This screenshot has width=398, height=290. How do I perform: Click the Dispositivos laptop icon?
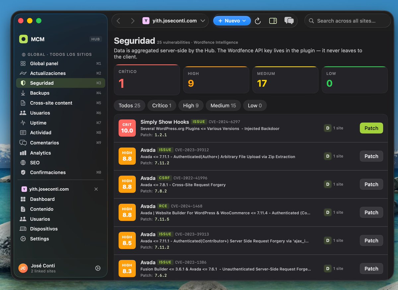point(23,229)
